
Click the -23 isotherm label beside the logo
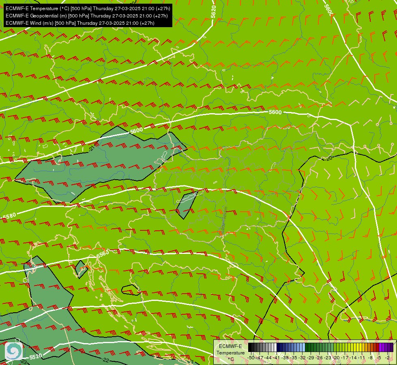point(24,362)
